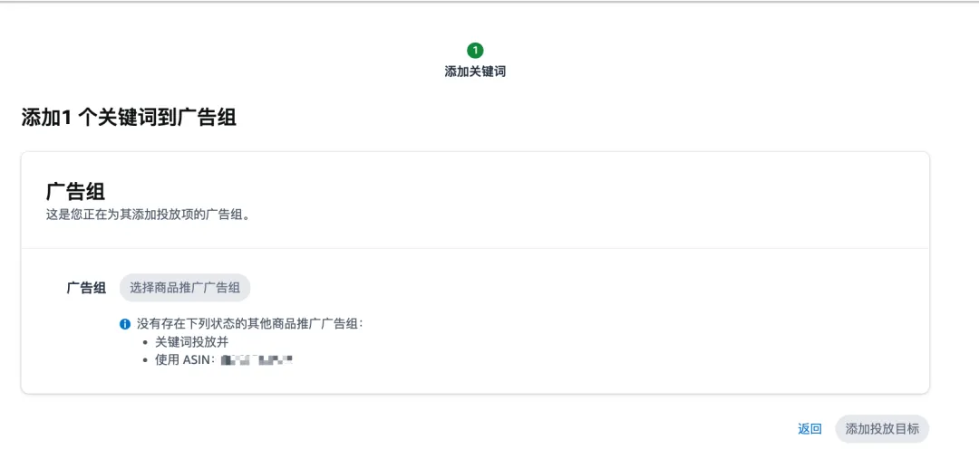979x449 pixels.
Task: Click the 添加投放目标 button
Action: (882, 429)
